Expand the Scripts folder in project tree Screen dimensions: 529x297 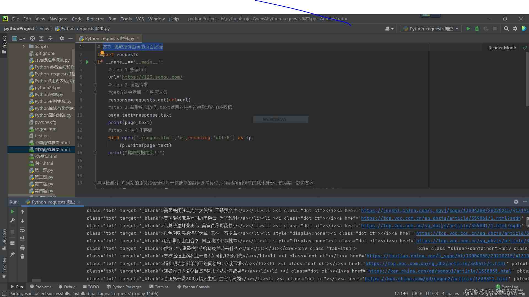pos(24,46)
